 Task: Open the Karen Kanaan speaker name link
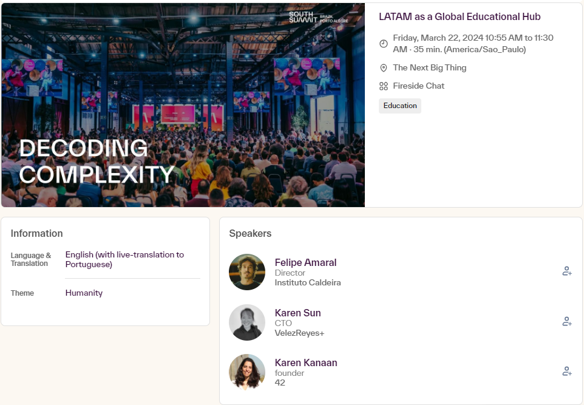pos(306,363)
